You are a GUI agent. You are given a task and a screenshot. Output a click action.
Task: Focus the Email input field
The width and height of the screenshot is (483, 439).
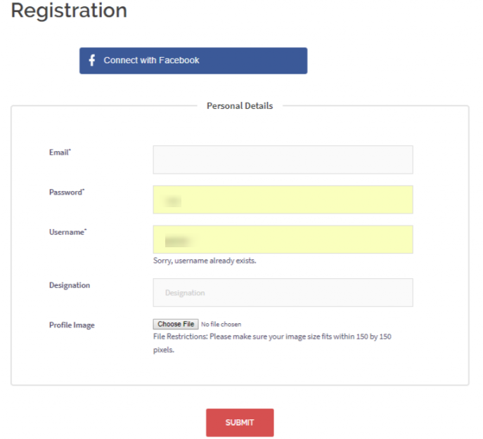[x=283, y=159]
